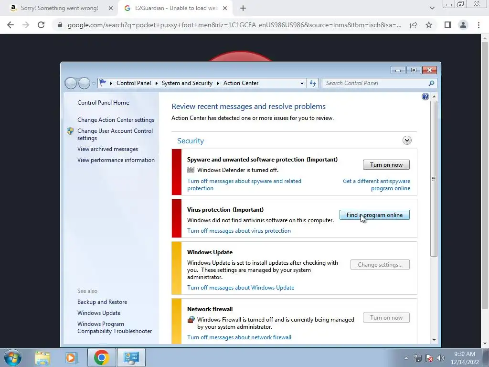Image resolution: width=489 pixels, height=367 pixels.
Task: Open Chrome three-dot menu
Action: [x=478, y=25]
